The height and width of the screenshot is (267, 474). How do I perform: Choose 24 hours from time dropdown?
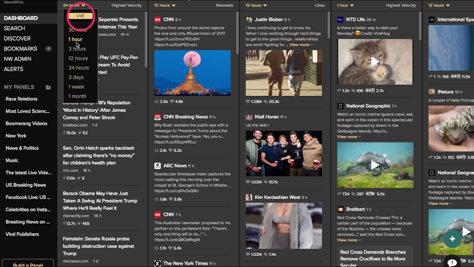79,68
